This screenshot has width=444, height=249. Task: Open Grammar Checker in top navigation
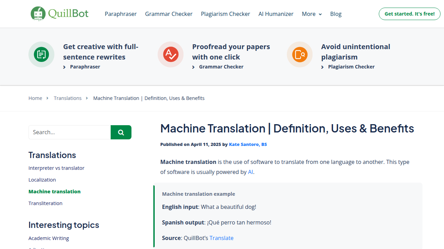coord(169,14)
